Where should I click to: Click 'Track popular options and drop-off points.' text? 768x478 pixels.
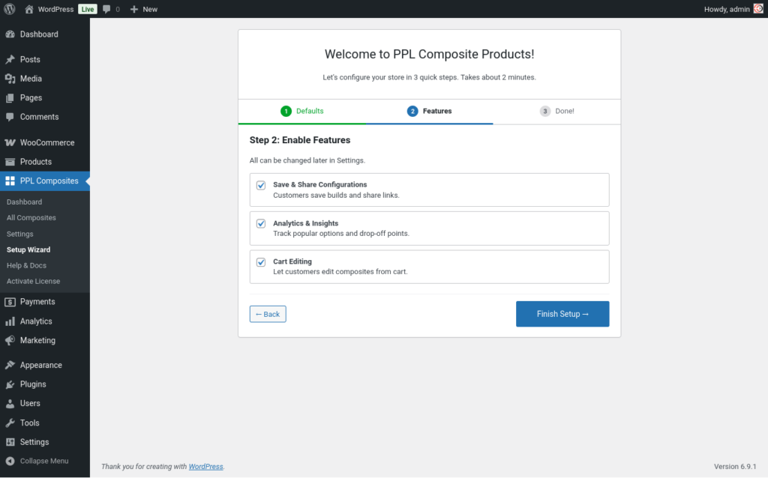pos(341,233)
